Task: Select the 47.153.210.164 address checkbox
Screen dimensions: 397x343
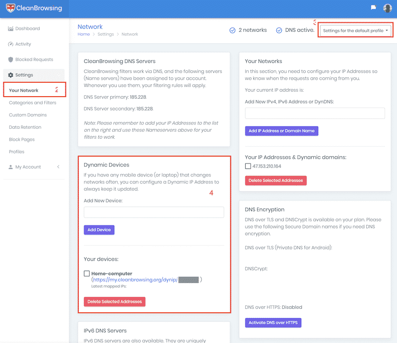Action: tap(248, 166)
